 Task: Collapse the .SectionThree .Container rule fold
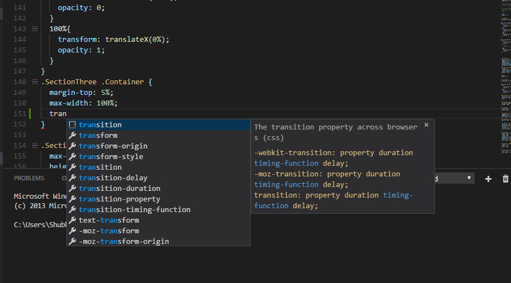pos(35,81)
